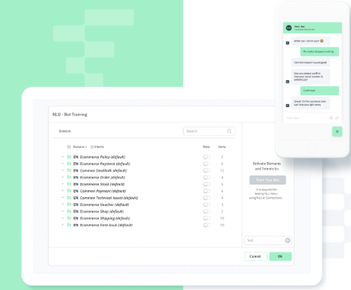Viewport: 351px width, 290px height.
Task: Switch on Ecommerce Order domain state
Action: click(x=207, y=177)
